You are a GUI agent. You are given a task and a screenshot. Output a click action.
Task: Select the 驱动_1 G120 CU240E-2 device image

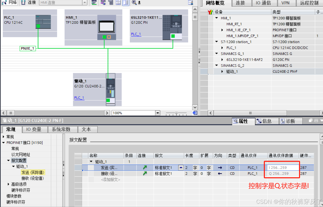click(110, 89)
